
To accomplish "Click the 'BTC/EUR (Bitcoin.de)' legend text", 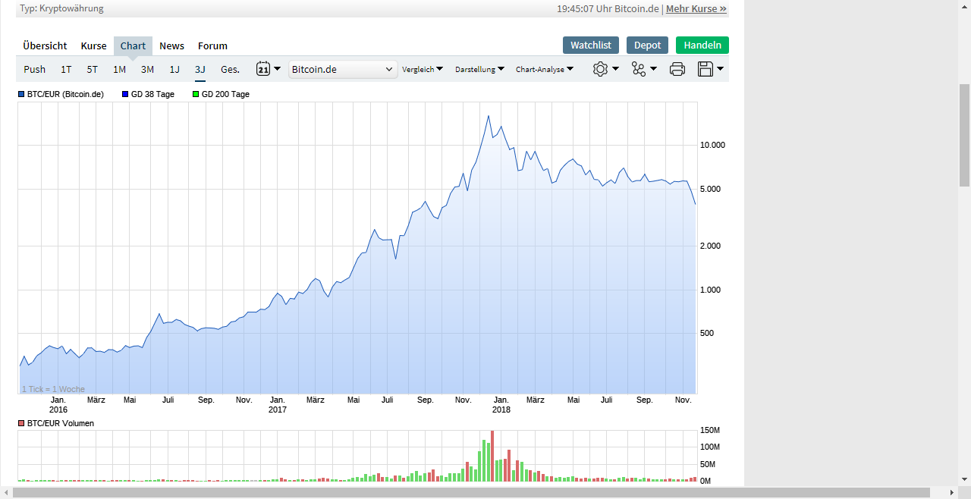I will 66,94.
